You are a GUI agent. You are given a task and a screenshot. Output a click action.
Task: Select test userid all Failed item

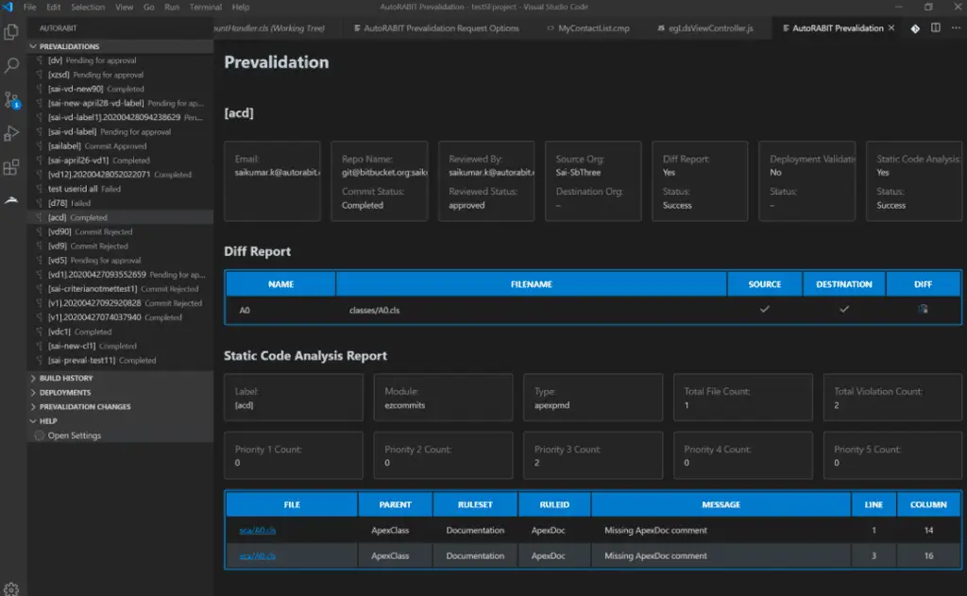[120, 189]
